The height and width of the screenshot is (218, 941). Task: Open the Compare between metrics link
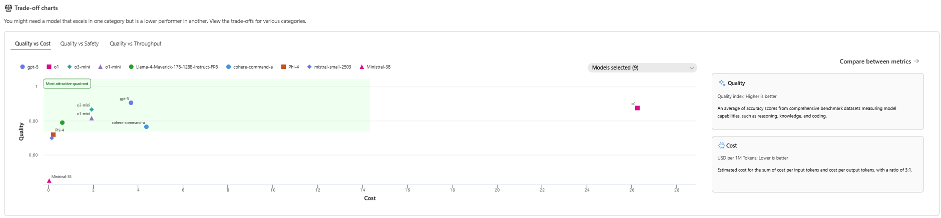tap(875, 61)
